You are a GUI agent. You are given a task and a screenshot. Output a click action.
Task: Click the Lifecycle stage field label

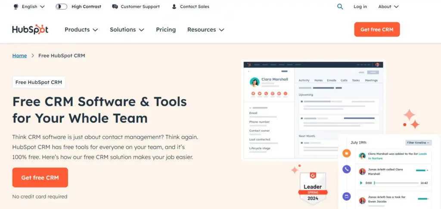260,148
